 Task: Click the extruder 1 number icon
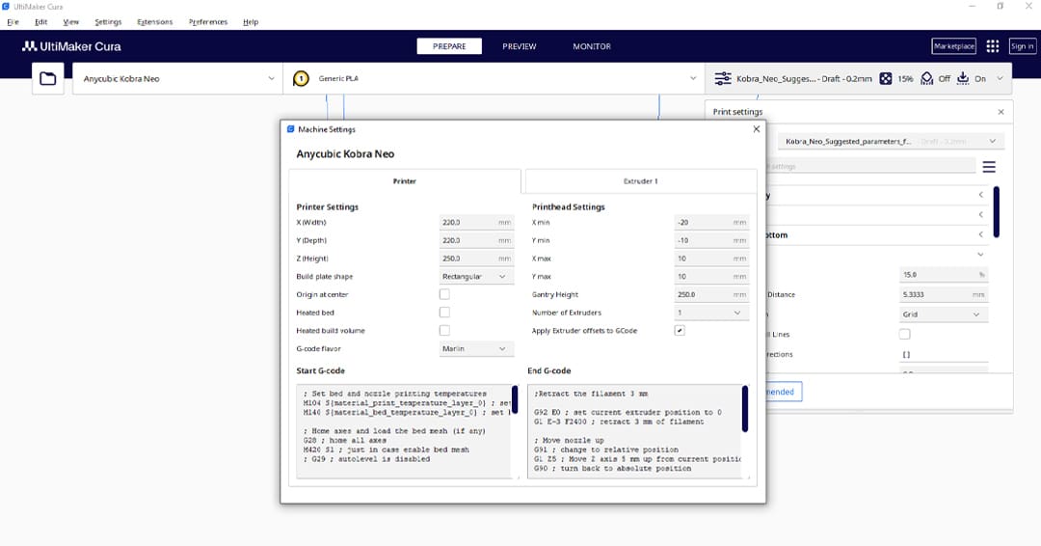(301, 78)
